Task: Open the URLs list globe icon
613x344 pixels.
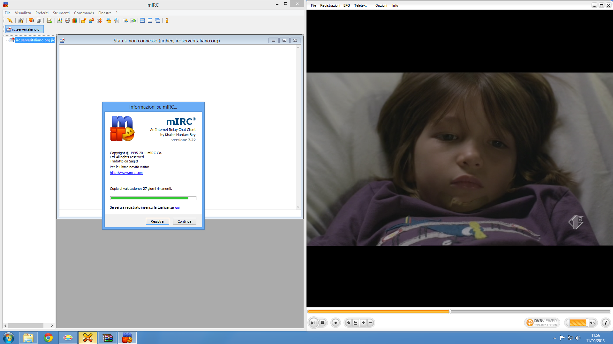Action: coord(133,20)
